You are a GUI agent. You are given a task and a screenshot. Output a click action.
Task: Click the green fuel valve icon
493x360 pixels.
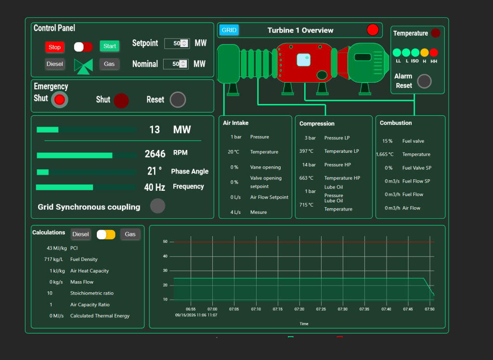coord(83,66)
